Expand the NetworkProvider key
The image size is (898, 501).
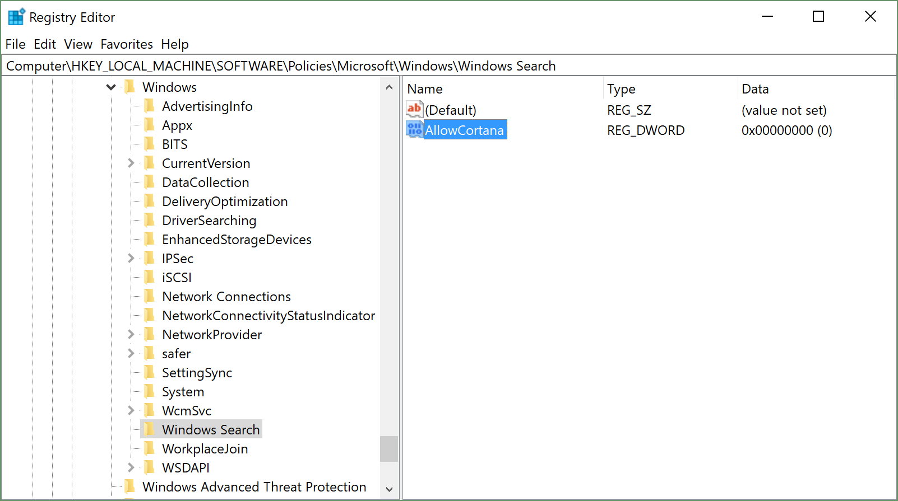click(x=131, y=334)
